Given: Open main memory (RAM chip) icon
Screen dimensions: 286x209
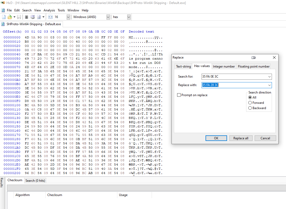Looking at the screenshot, I should 27,17.
